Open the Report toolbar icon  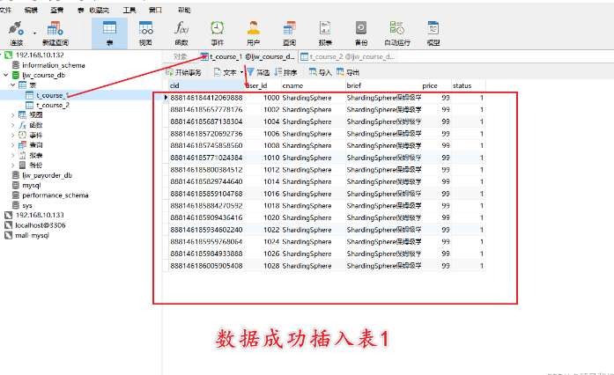click(325, 33)
